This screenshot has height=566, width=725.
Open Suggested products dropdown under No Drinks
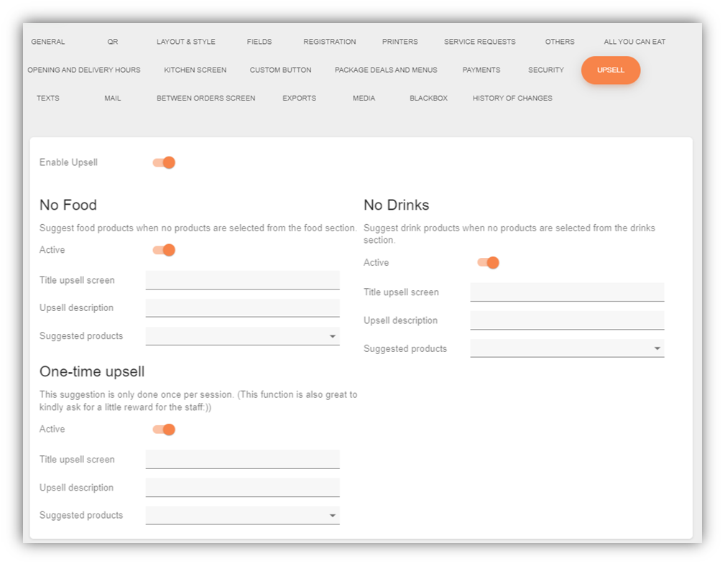click(x=567, y=348)
